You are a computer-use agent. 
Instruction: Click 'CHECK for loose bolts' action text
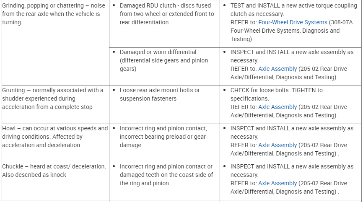[276, 90]
